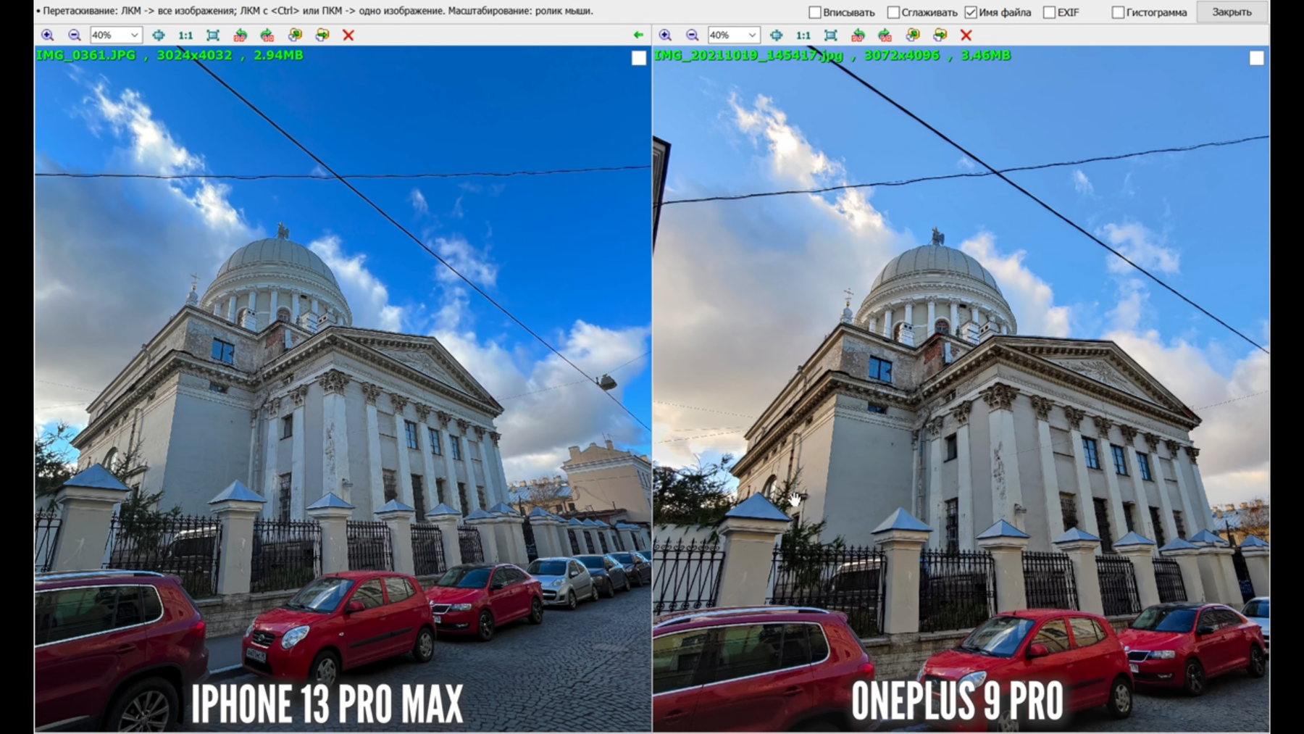Click zoom out icon in left pane toolbar
The image size is (1304, 734).
click(x=74, y=35)
